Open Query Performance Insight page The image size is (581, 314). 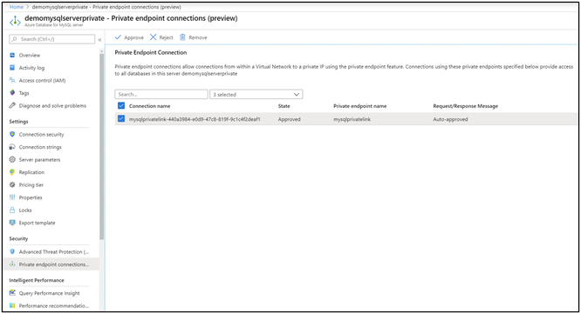click(49, 293)
